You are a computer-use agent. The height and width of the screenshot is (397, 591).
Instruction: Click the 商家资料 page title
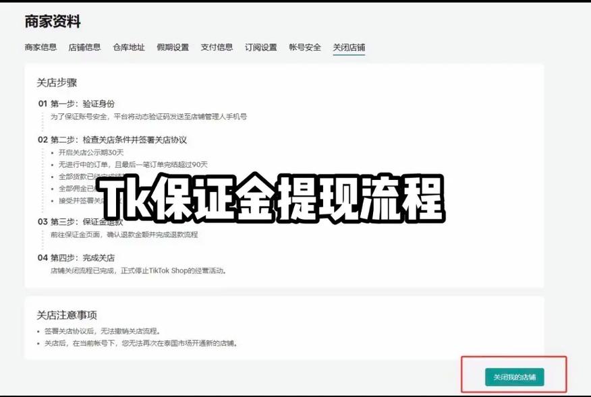click(51, 21)
